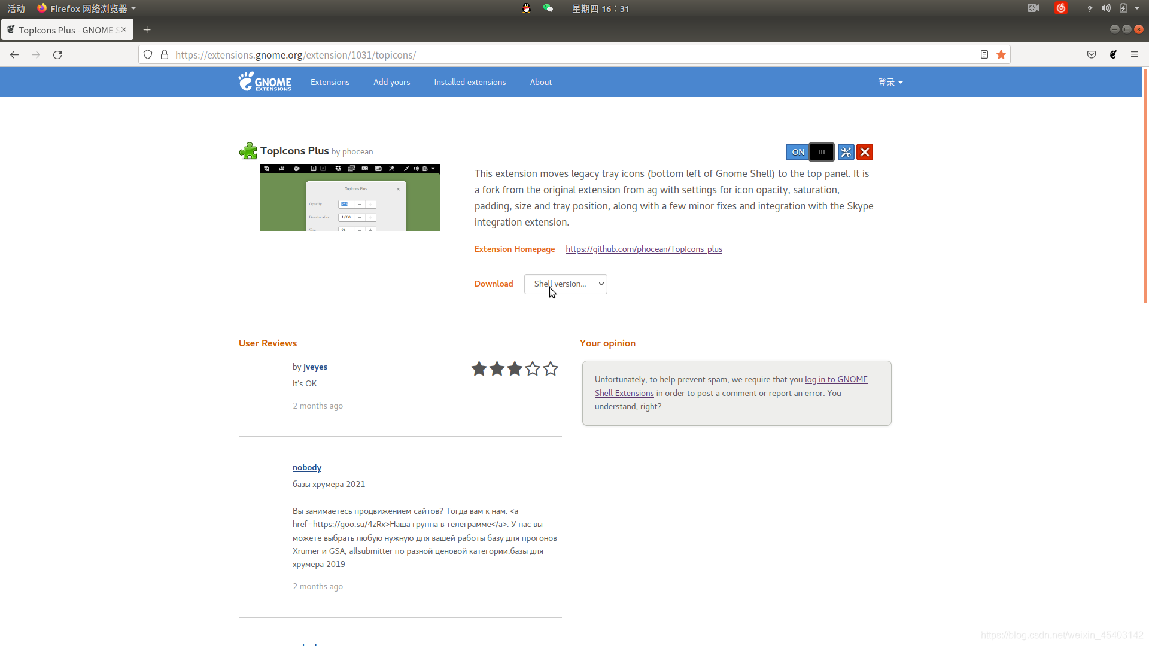Visit author phocean's profile
The image size is (1149, 646).
click(x=357, y=152)
